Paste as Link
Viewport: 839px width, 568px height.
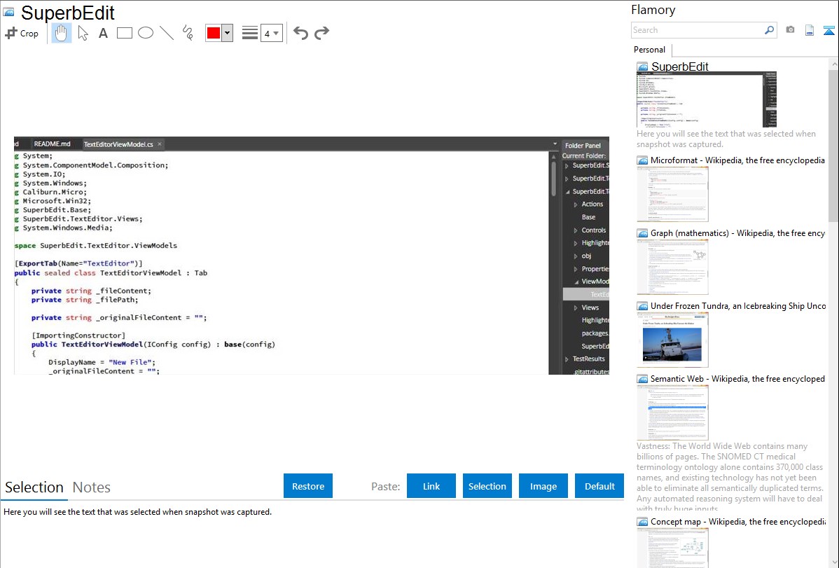(x=431, y=486)
